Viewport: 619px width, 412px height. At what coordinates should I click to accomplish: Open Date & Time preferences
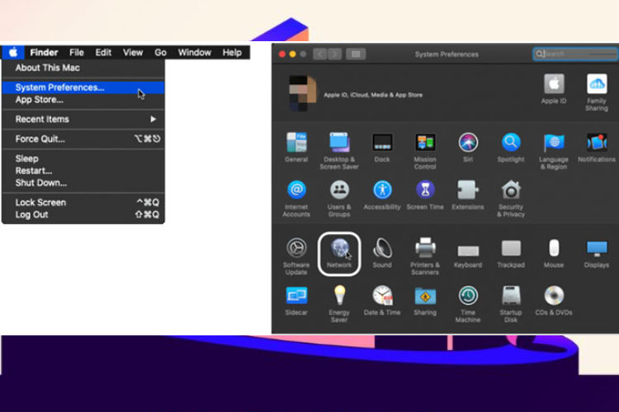coord(382,301)
